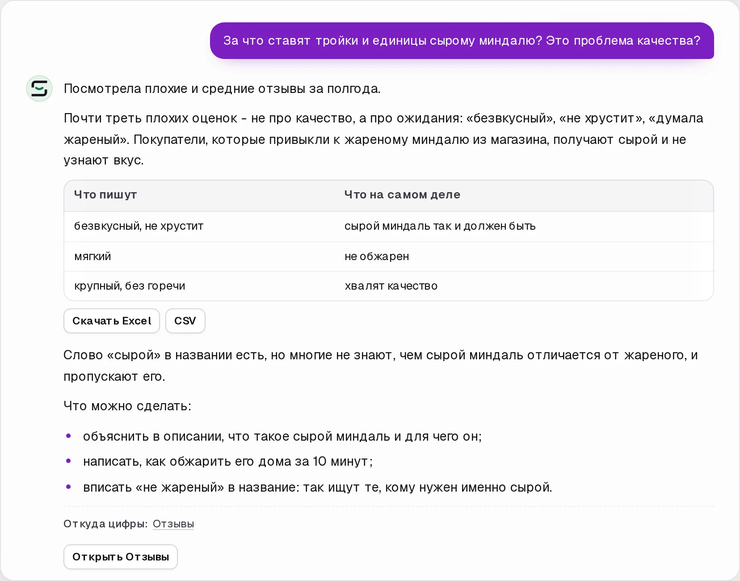Click the bullet вписать «не жареный» в название

point(318,487)
